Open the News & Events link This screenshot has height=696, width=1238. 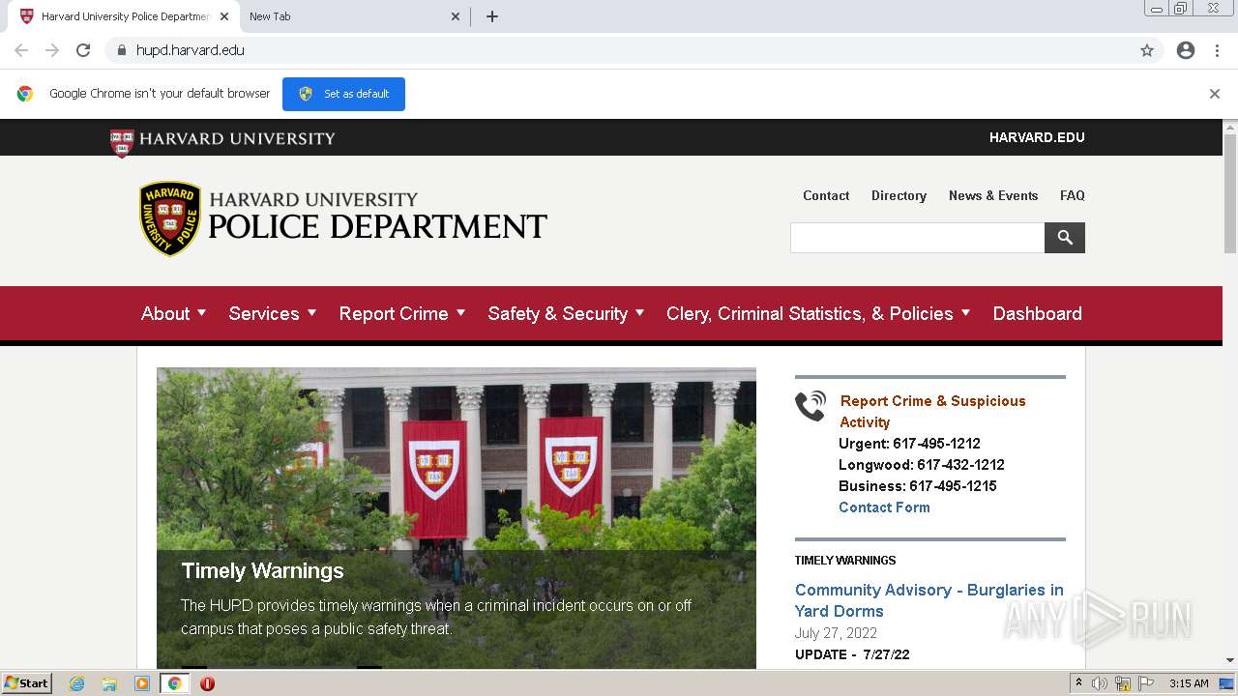click(993, 195)
